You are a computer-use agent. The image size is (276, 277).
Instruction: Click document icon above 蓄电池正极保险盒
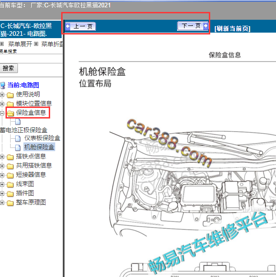point(18,122)
